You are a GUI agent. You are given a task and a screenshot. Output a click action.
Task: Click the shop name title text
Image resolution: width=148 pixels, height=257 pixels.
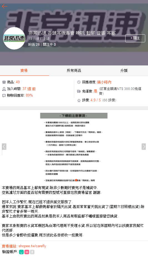click(74, 33)
